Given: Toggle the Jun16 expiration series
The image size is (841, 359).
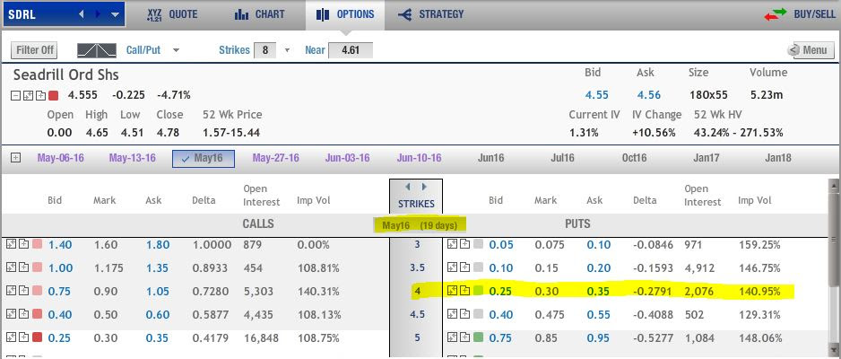Looking at the screenshot, I should click(491, 158).
